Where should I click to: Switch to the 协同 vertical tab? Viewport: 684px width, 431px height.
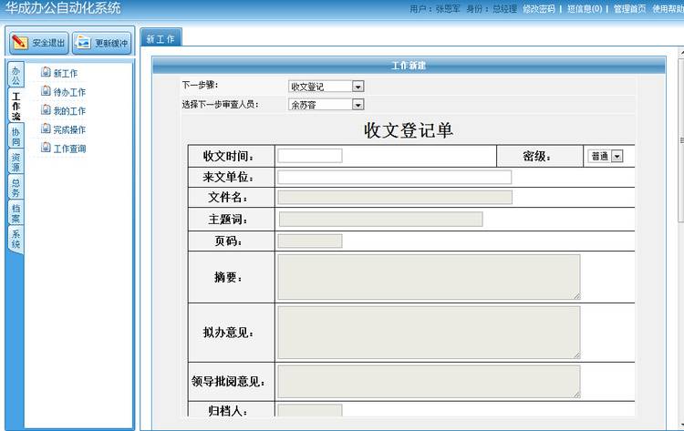[x=16, y=136]
